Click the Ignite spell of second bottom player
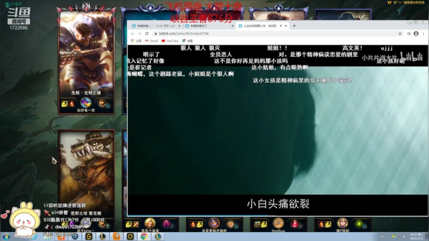Image resolution: width=429 pixels, height=241 pixels. [x=193, y=224]
